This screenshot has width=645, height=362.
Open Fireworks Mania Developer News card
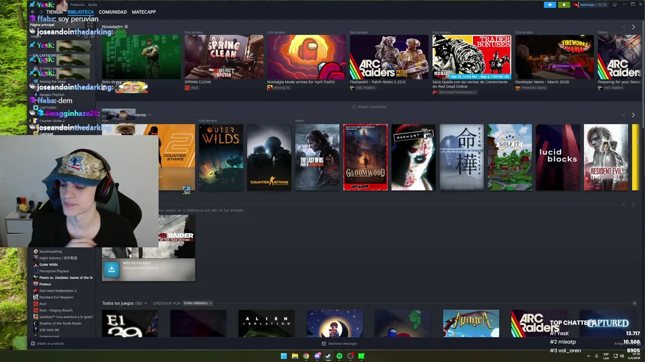point(554,57)
